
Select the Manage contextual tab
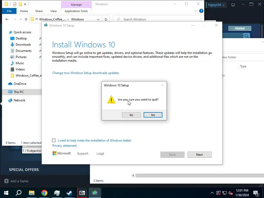pyautogui.click(x=76, y=5)
